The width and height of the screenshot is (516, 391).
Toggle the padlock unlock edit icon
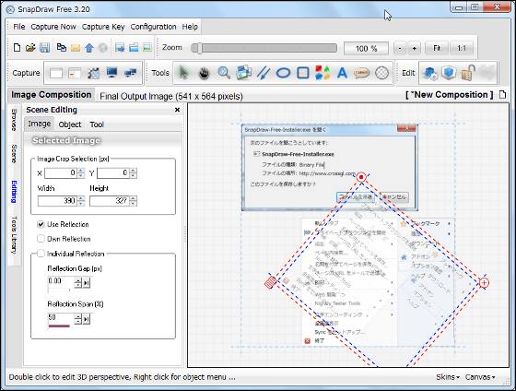point(468,73)
